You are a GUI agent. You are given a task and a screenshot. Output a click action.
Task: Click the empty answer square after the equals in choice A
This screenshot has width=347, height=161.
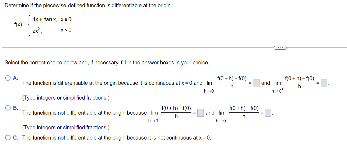(256, 83)
